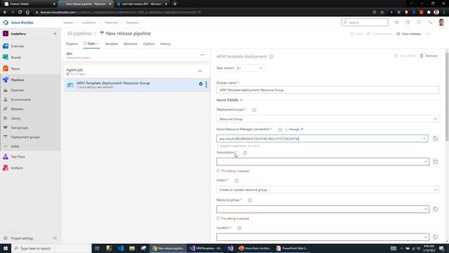Open the Windows Start menu

tap(6, 248)
